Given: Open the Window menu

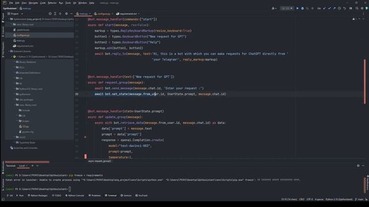Looking at the screenshot, I should click(82, 3).
